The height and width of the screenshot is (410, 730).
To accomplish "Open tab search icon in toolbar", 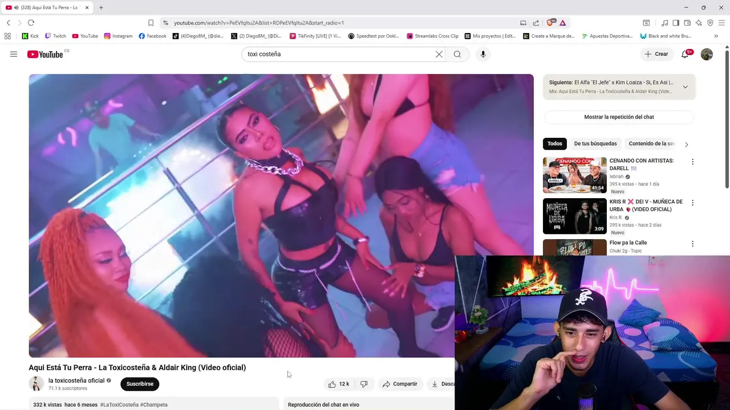I will [646, 23].
